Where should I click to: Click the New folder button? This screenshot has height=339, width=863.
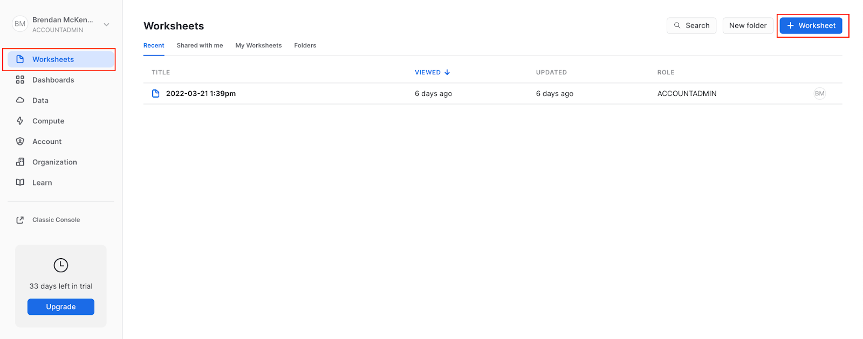(748, 25)
